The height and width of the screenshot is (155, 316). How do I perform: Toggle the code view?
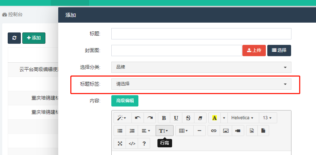pos(132,143)
